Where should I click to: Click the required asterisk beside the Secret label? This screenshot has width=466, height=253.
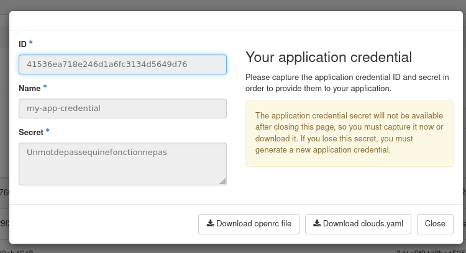click(48, 132)
